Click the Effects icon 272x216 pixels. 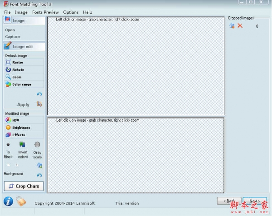8,135
